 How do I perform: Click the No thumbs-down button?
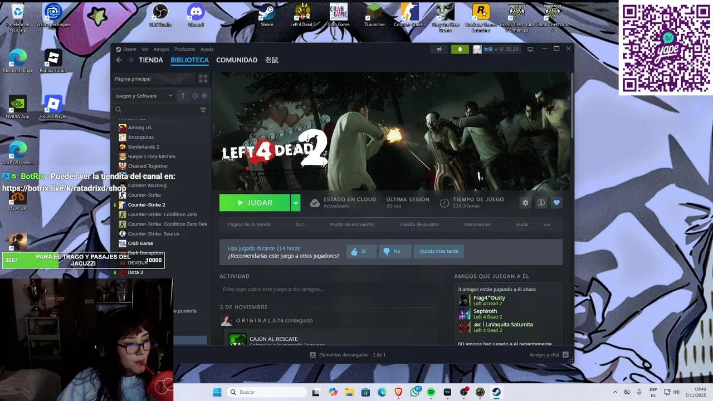[395, 251]
